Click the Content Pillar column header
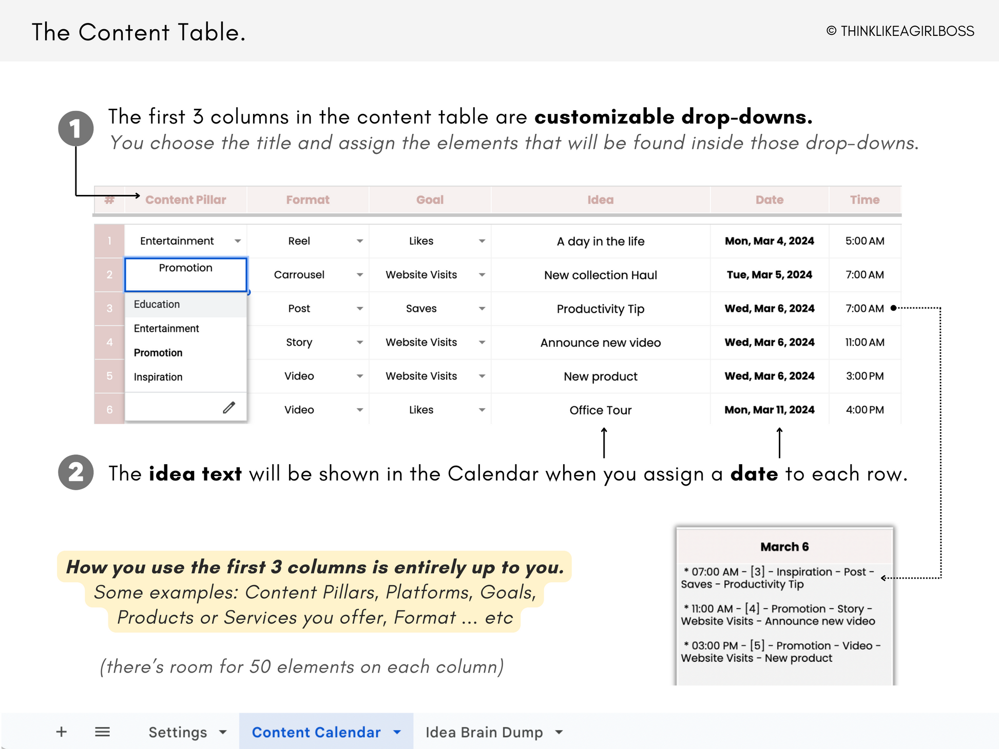Screen dimensions: 999x749 185,200
